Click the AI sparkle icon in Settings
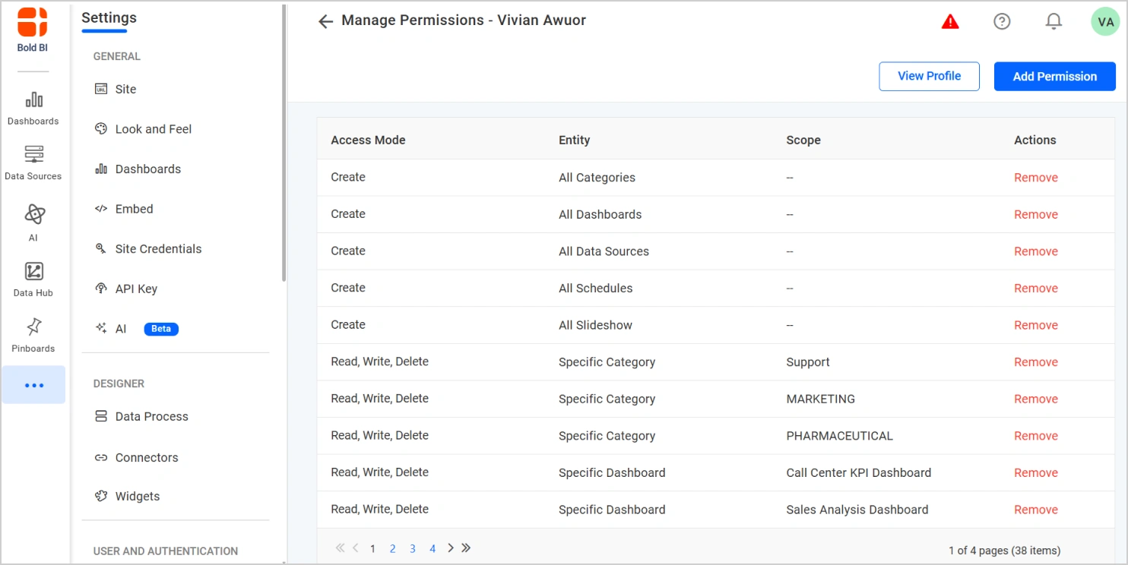1128x565 pixels. (101, 328)
